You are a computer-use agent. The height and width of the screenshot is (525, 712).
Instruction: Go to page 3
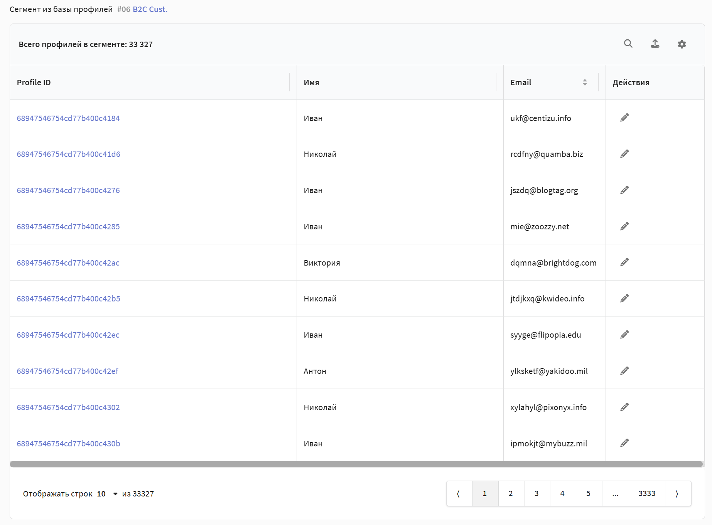click(537, 493)
